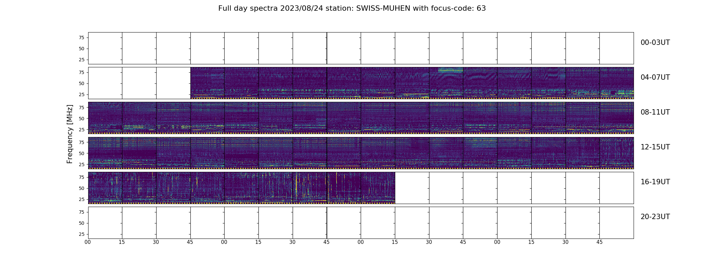Open the empty 00-03UT spectrum panel
The width and height of the screenshot is (704, 268).
point(361,48)
